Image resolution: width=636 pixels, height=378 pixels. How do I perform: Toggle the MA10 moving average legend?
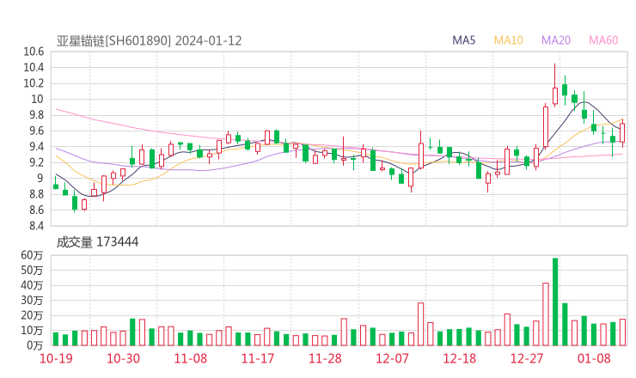tap(508, 40)
